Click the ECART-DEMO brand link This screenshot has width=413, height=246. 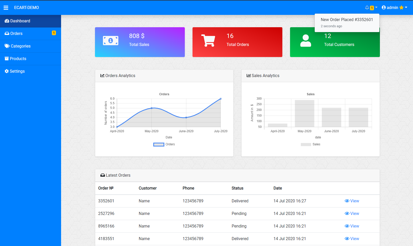coord(26,8)
